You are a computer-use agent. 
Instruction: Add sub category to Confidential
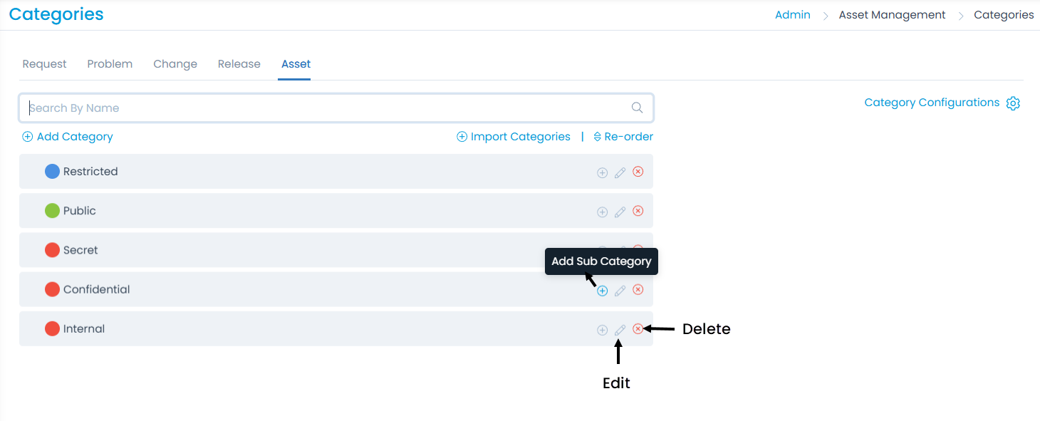(603, 291)
